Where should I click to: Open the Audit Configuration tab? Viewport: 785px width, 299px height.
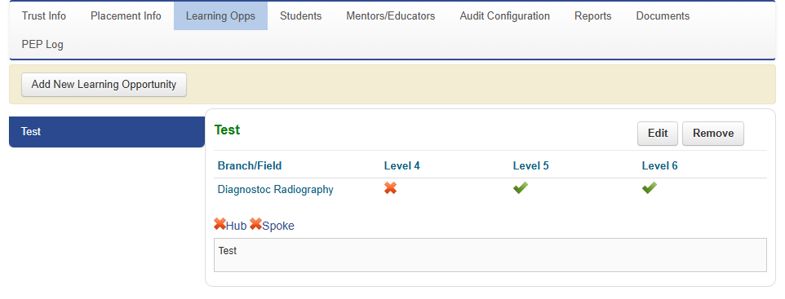pos(504,16)
